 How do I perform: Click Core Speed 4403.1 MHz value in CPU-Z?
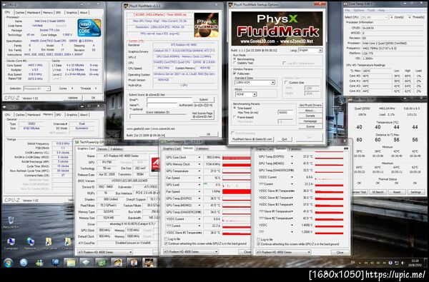35,65
